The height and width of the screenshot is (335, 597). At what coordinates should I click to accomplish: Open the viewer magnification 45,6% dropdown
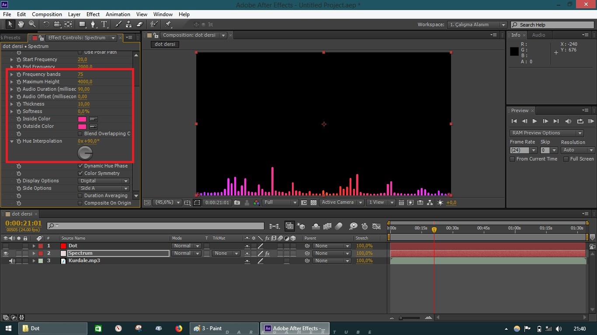coord(168,202)
